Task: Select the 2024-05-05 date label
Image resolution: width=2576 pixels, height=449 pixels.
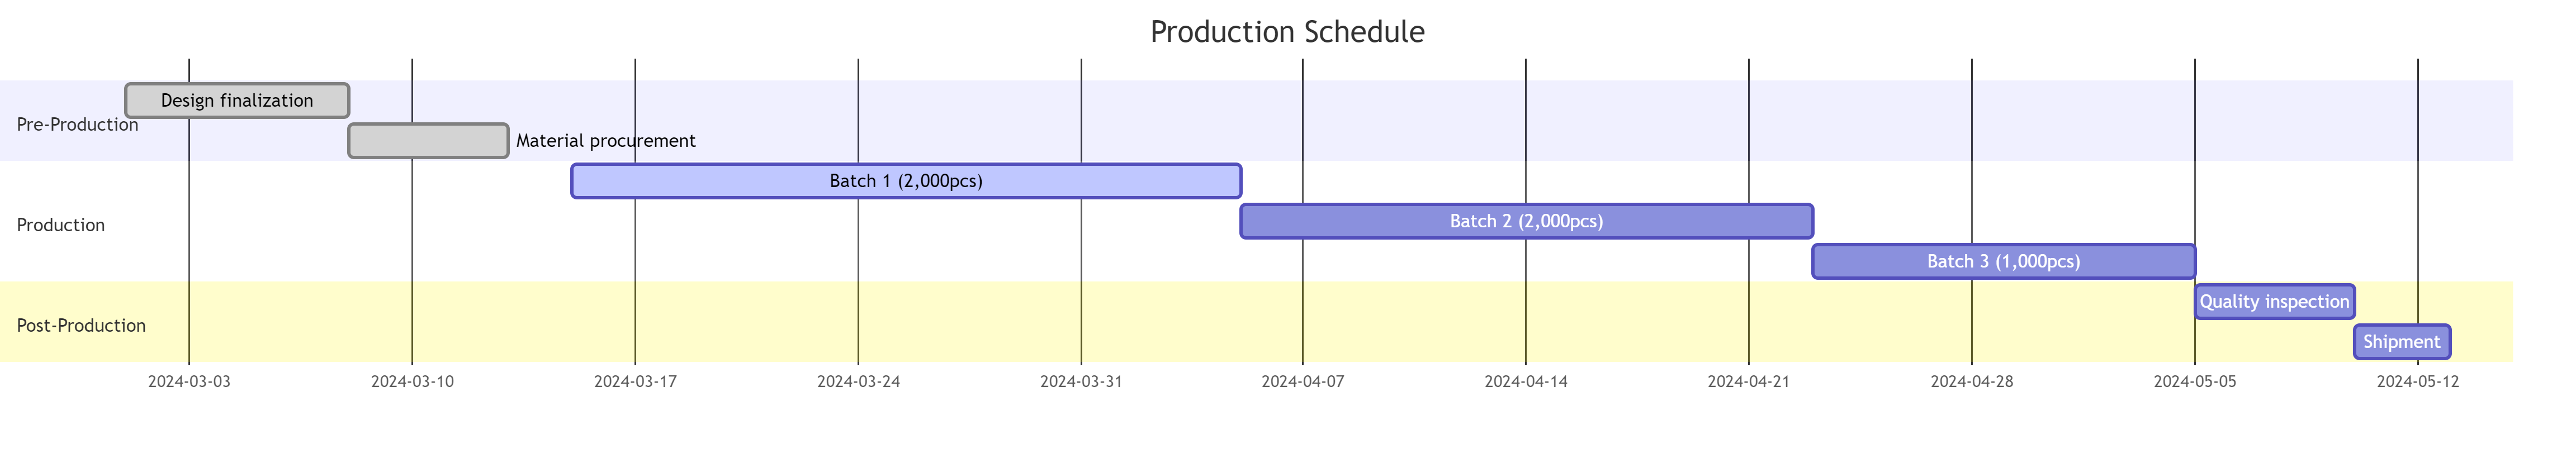Action: 2195,382
